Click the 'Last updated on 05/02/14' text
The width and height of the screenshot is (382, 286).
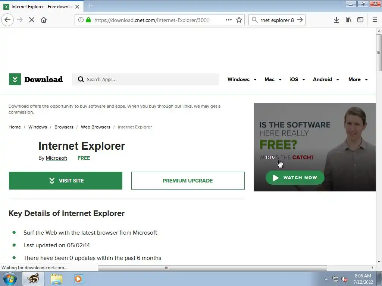[x=57, y=245]
